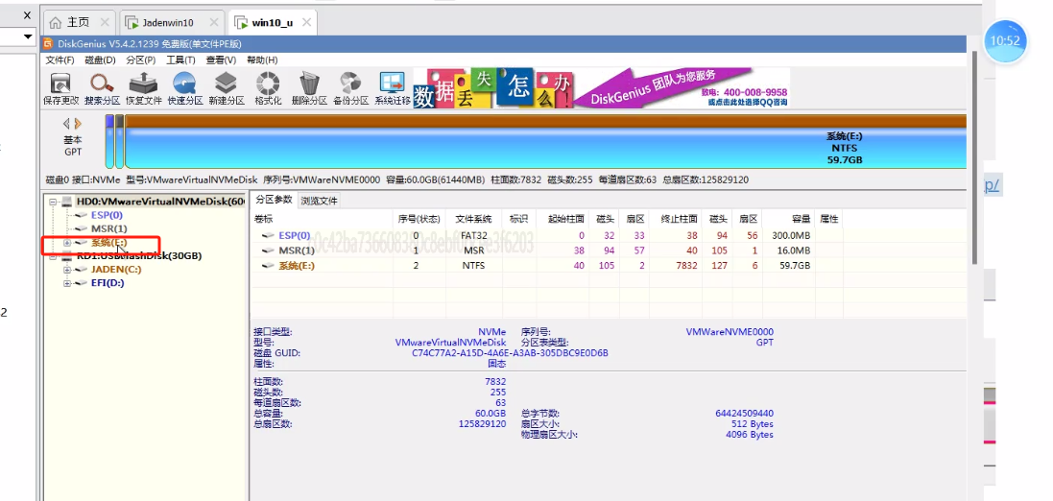Open the 分区(P) menu
The height and width of the screenshot is (501, 1053).
[x=140, y=60]
